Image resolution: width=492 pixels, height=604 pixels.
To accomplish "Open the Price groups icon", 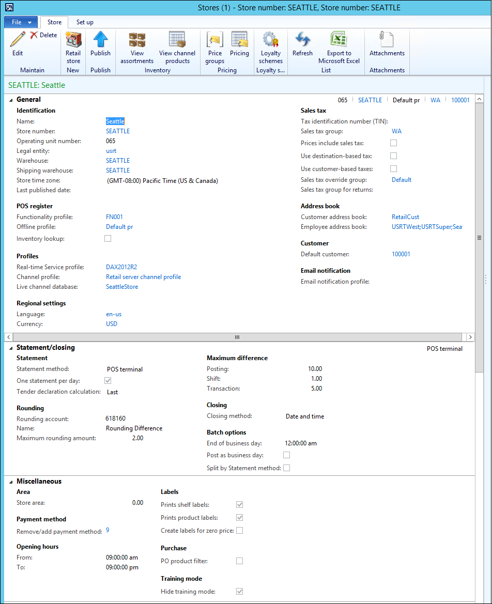I will [214, 40].
